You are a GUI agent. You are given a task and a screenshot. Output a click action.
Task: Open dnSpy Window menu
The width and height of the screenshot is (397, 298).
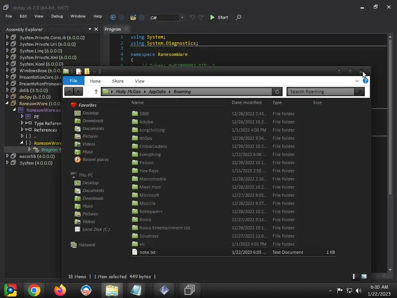78,16
